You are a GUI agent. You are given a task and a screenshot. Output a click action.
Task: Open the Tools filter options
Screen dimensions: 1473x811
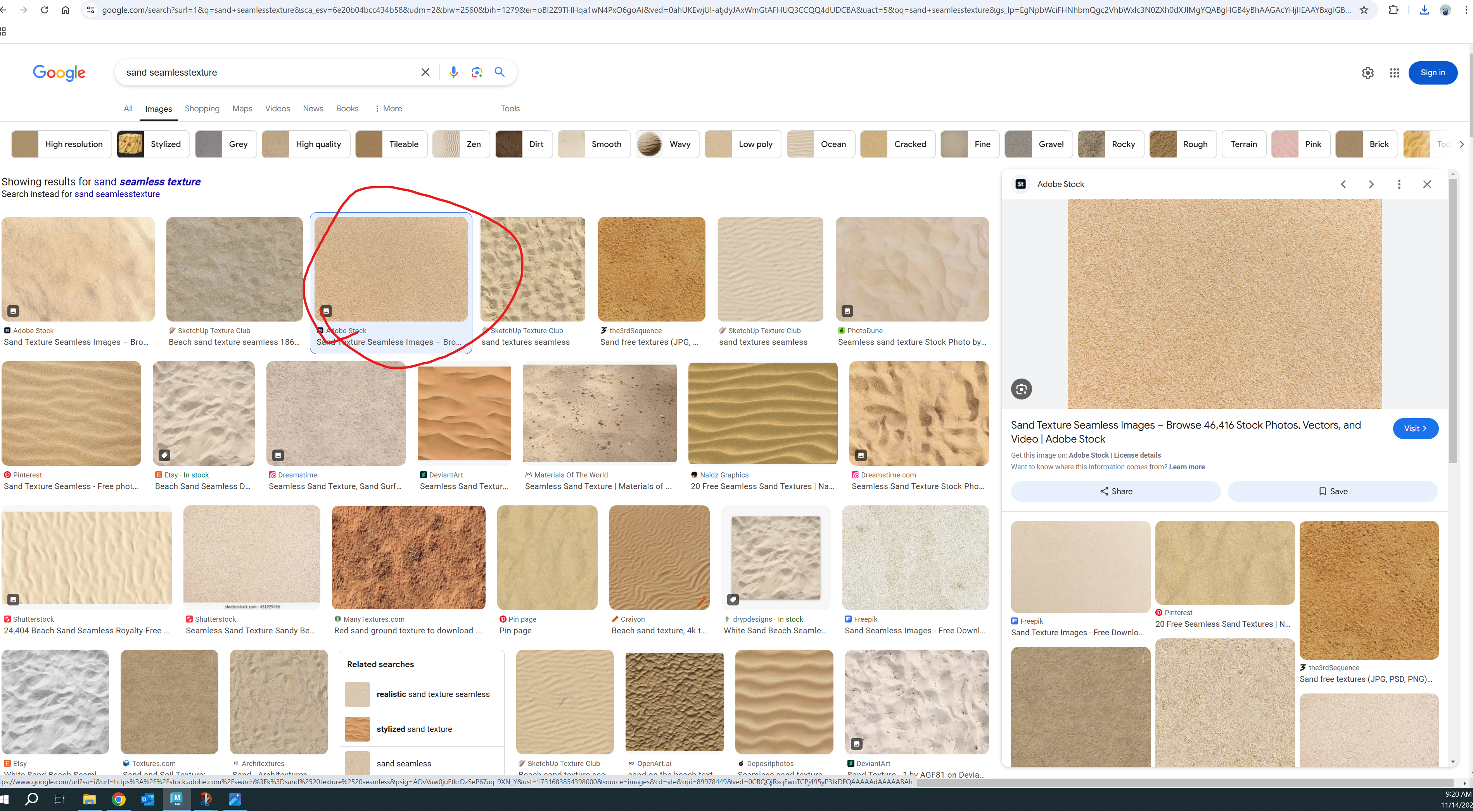click(510, 109)
